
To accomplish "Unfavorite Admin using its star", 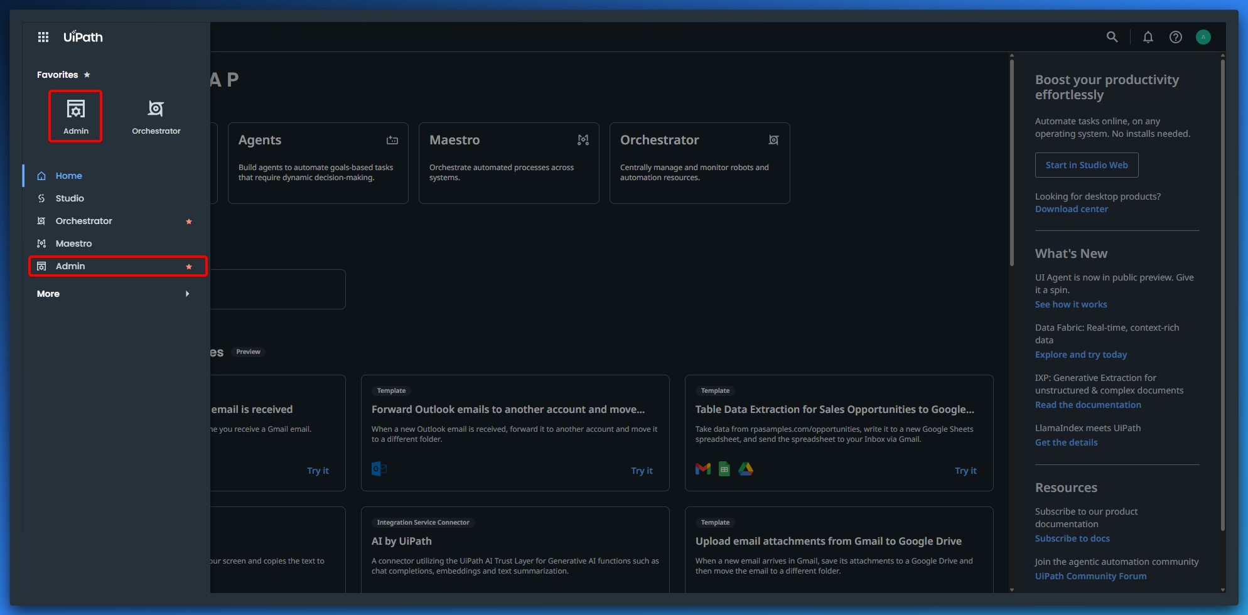I will point(189,267).
